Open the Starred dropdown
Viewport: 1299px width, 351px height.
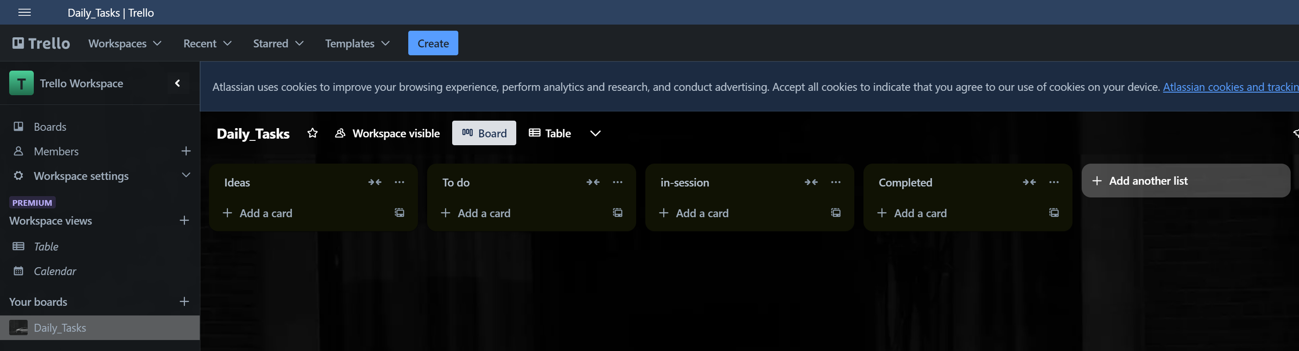pyautogui.click(x=278, y=43)
